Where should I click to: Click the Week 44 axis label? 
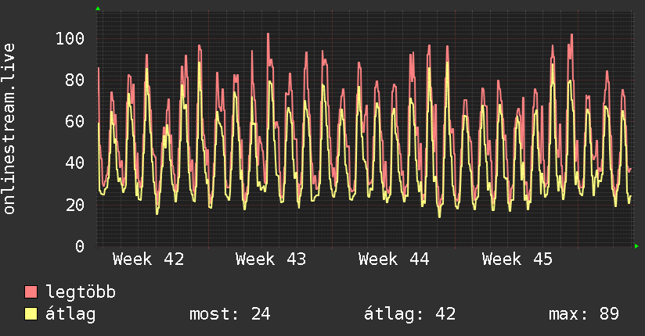[x=394, y=259]
